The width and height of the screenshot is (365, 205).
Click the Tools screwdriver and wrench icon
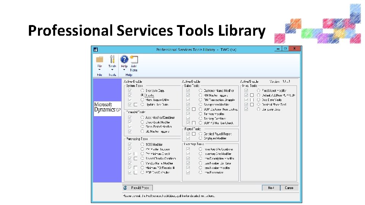[112, 59]
